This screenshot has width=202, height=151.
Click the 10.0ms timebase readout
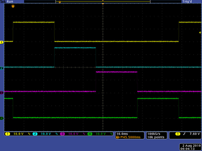122,133
